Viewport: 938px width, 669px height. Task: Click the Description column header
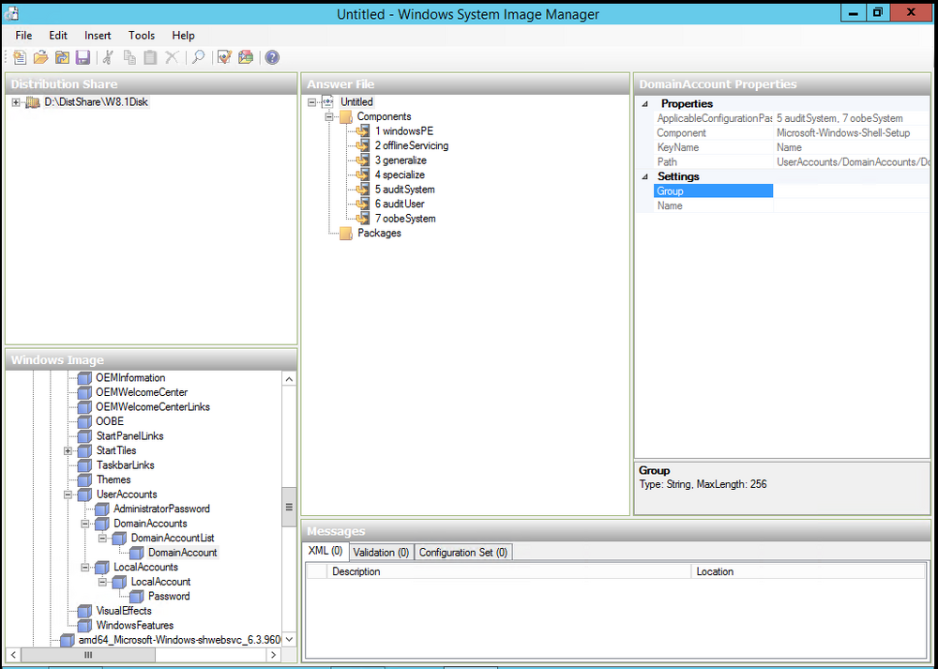coord(509,571)
